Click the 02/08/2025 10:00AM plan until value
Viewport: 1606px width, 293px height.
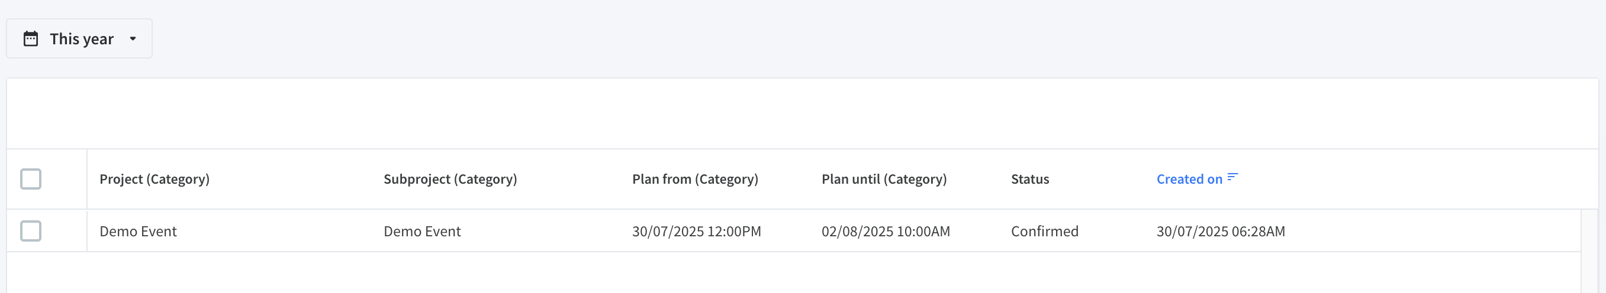[886, 232]
